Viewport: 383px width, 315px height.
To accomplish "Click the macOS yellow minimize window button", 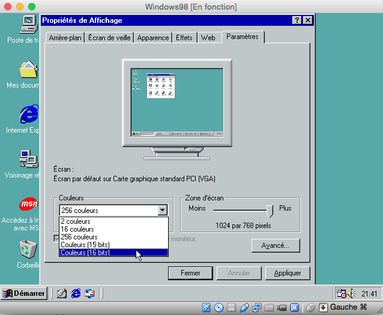I will tap(20, 7).
